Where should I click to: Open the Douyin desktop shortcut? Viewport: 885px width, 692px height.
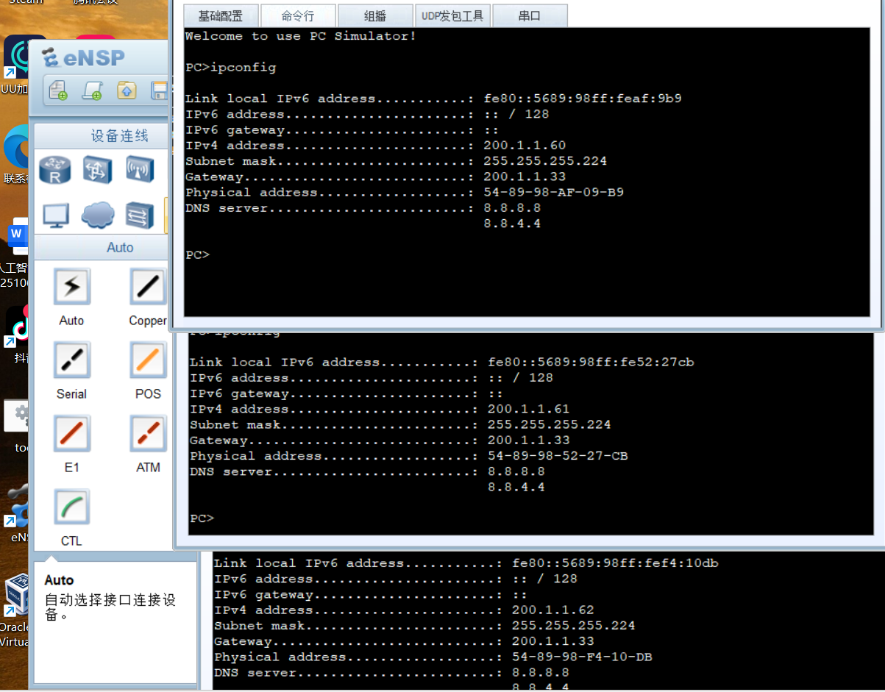(x=18, y=327)
